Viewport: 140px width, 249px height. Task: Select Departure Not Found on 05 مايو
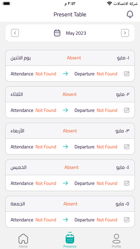pyautogui.click(x=96, y=220)
